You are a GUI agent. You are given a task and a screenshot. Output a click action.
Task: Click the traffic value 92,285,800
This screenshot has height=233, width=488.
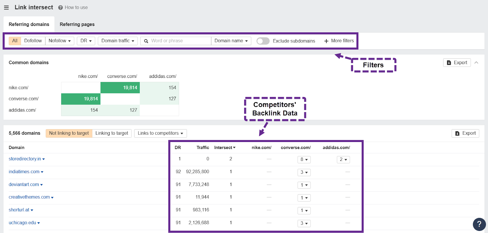[x=198, y=172]
